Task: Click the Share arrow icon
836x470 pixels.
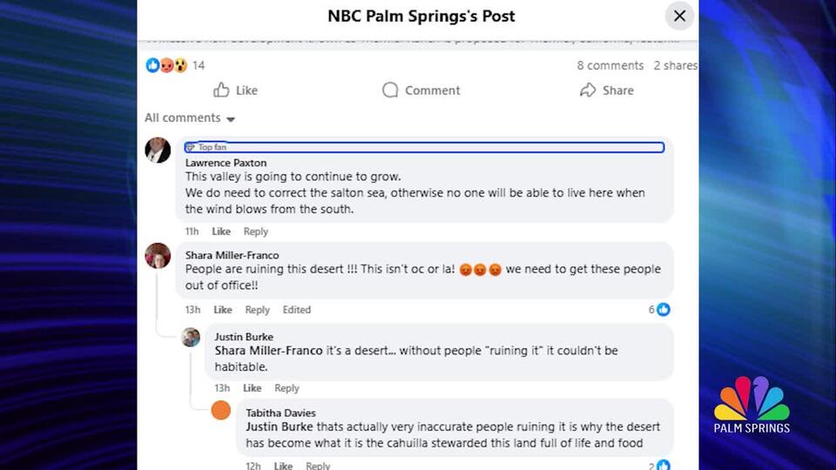Action: [x=588, y=90]
